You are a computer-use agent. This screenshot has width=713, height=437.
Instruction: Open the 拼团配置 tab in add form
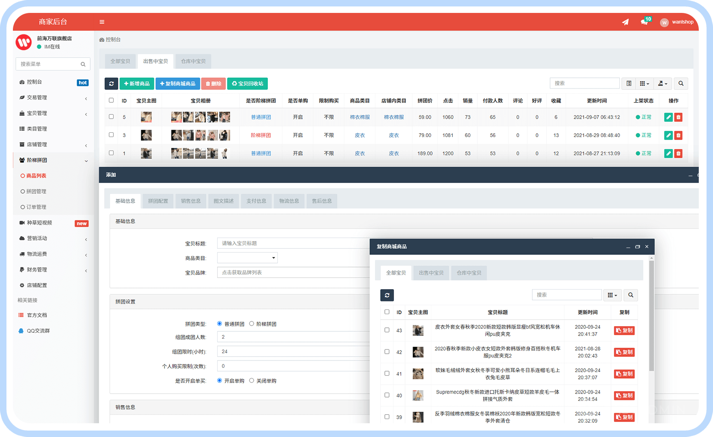pos(158,201)
